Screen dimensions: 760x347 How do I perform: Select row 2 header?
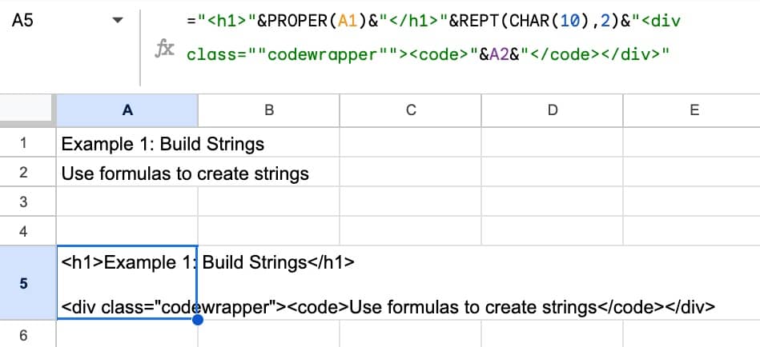22,173
